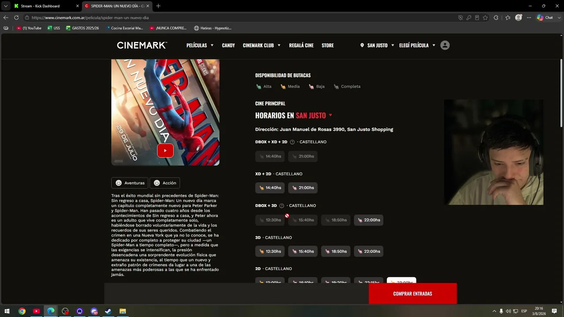The image size is (564, 317).
Task: Open the Windows notification center
Action: pos(554,311)
